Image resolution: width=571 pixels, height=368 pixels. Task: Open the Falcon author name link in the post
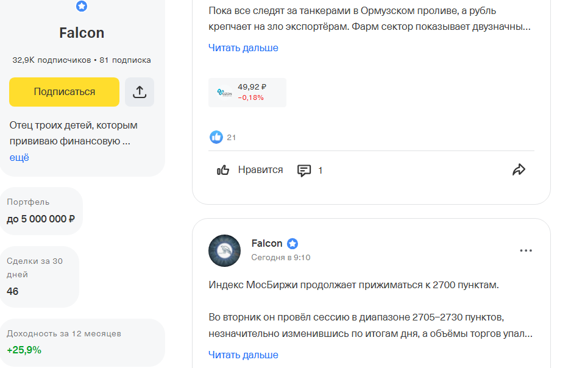pyautogui.click(x=267, y=243)
